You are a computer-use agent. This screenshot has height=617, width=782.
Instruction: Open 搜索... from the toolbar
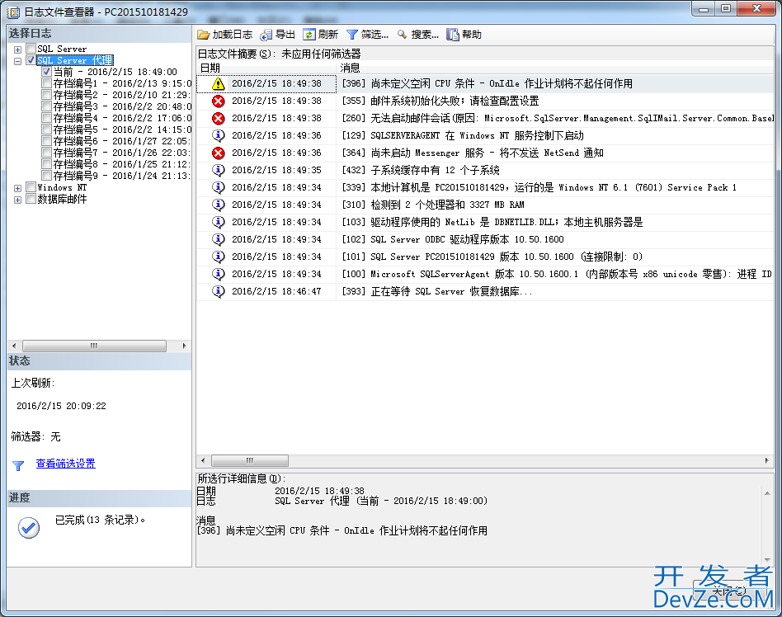425,35
